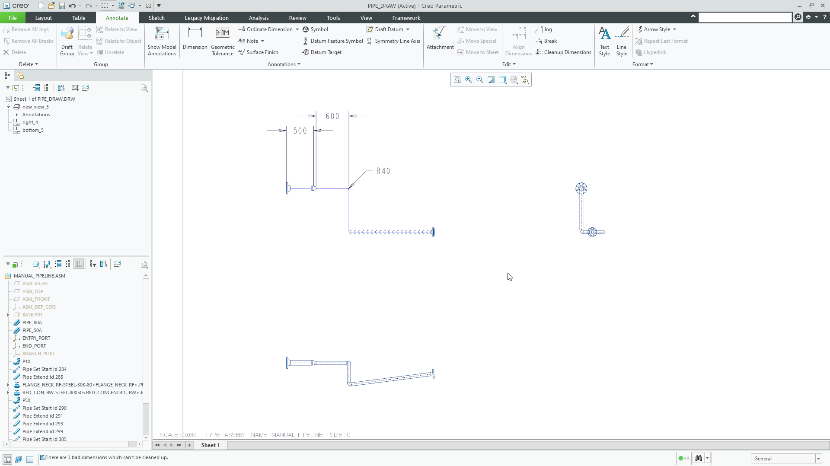This screenshot has width=830, height=466.
Task: Choose the Surface Finish annotation
Action: pyautogui.click(x=258, y=52)
